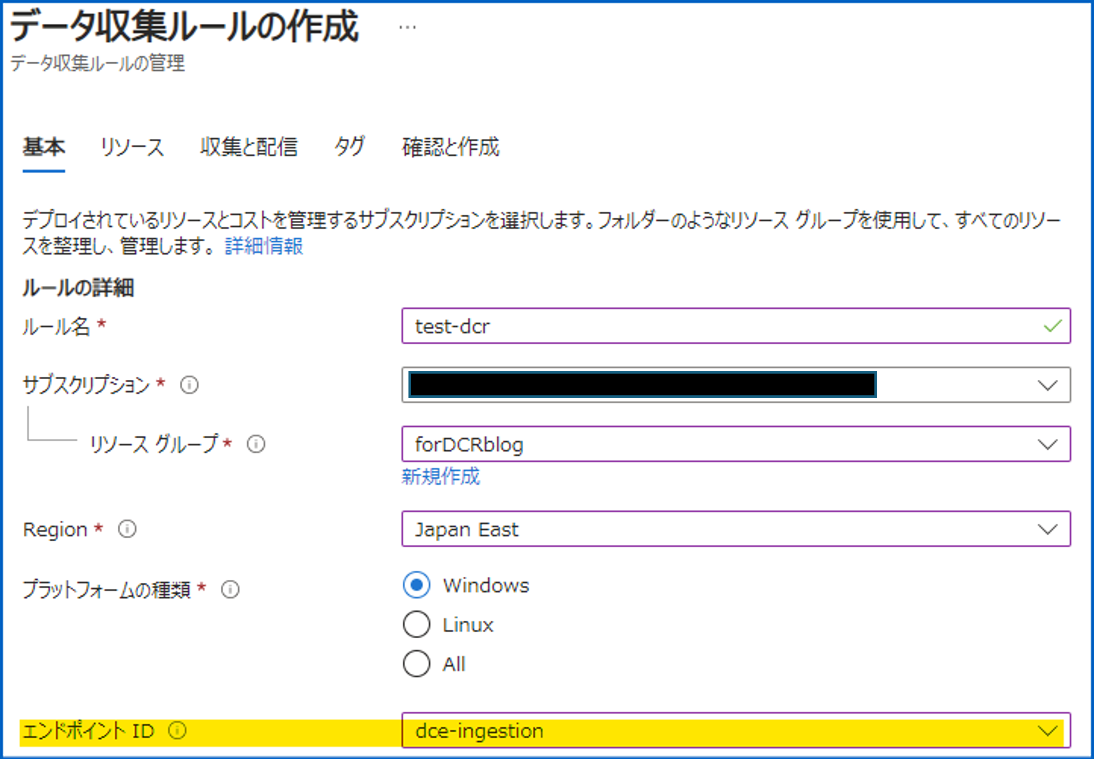This screenshot has height=759, width=1094.
Task: Switch to the リソース tab
Action: (132, 146)
